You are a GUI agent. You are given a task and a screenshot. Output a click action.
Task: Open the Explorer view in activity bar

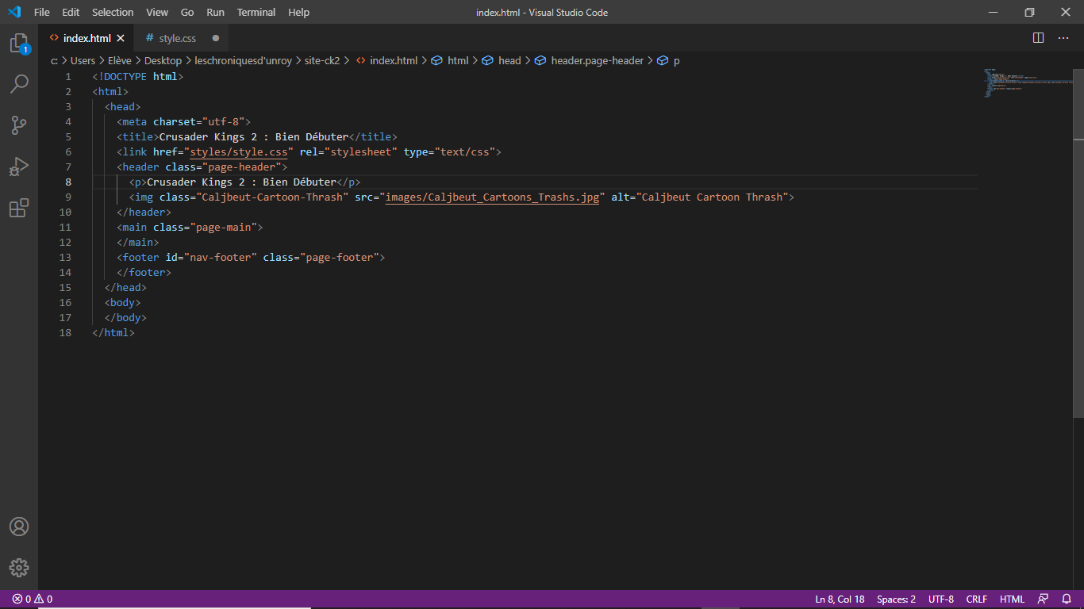click(x=19, y=44)
